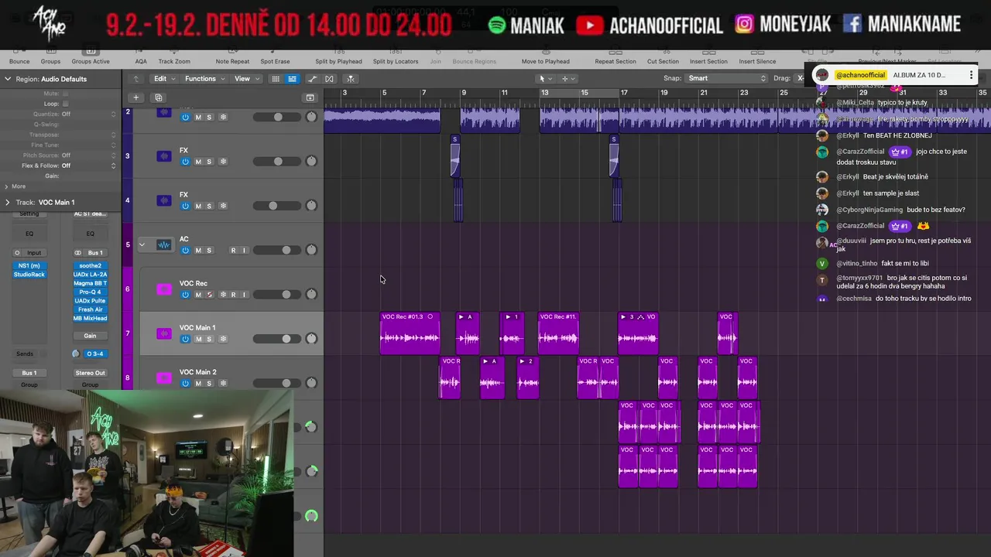Open the View menu
The image size is (991, 557).
246,79
